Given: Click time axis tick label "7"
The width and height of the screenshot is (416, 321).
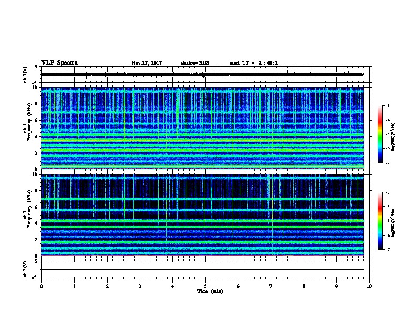Looking at the screenshot, I should pyautogui.click(x=271, y=286).
